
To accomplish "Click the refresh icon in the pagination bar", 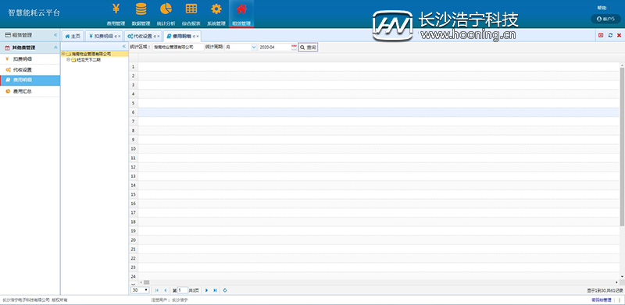I will pyautogui.click(x=225, y=290).
